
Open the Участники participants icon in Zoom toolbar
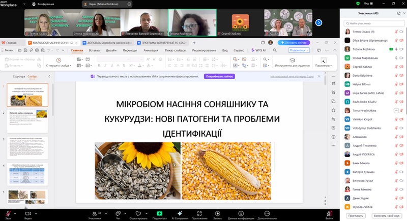tap(95, 213)
